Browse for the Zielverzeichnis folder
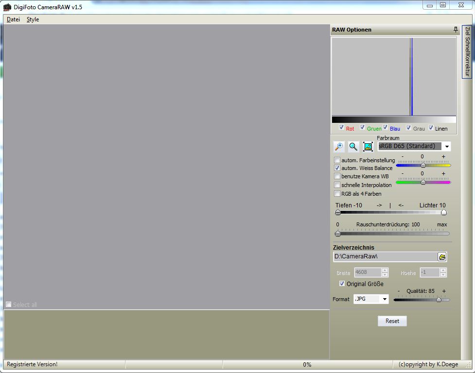Viewport: 475px width, 373px height. click(442, 257)
